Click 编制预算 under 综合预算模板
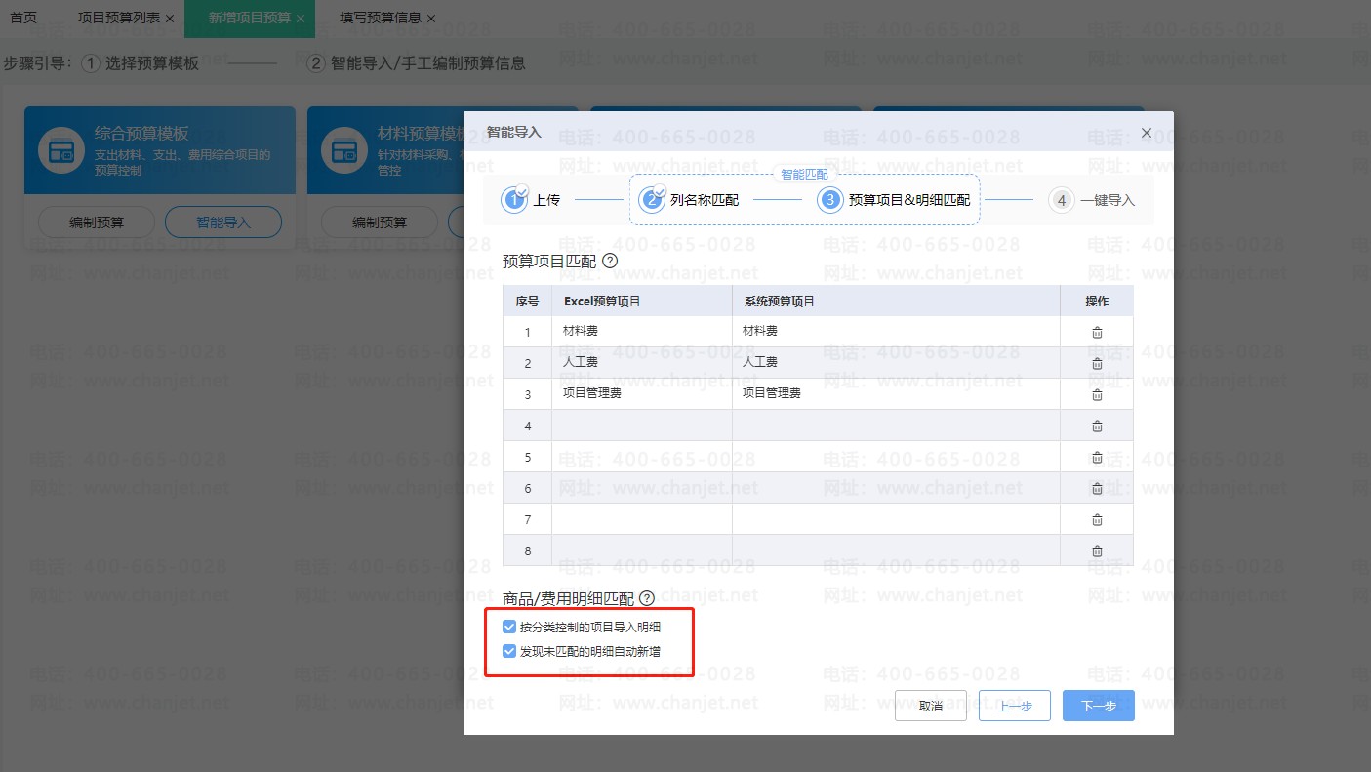 [96, 223]
